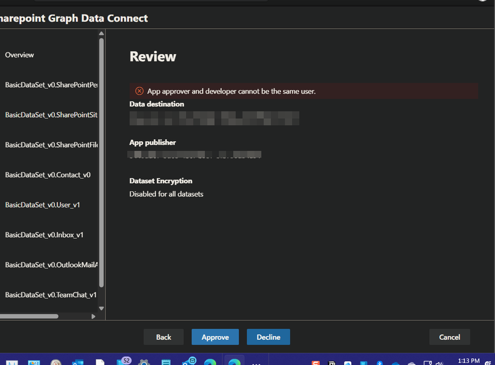Image resolution: width=495 pixels, height=365 pixels.
Task: Click the 'Data destination' label
Action: tap(157, 104)
